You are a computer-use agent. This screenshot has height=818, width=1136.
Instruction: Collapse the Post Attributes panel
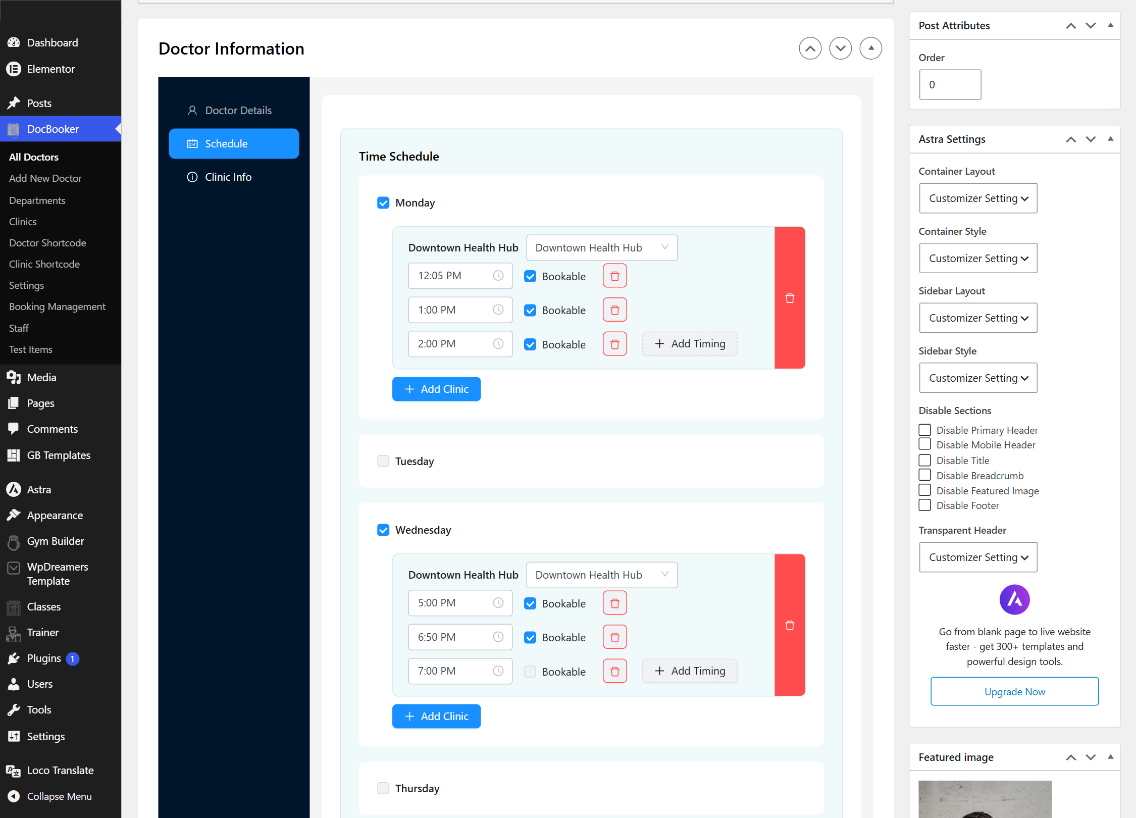[x=1110, y=25]
